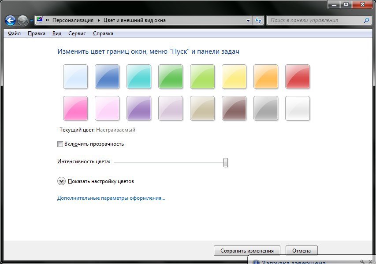Select the blue color swatch
Image resolution: width=376 pixels, height=264 pixels.
click(107, 77)
